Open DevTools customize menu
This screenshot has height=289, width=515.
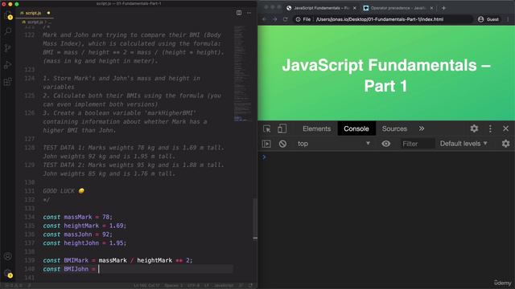point(490,128)
